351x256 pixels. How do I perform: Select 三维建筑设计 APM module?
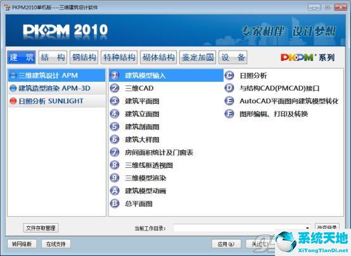tap(56, 75)
